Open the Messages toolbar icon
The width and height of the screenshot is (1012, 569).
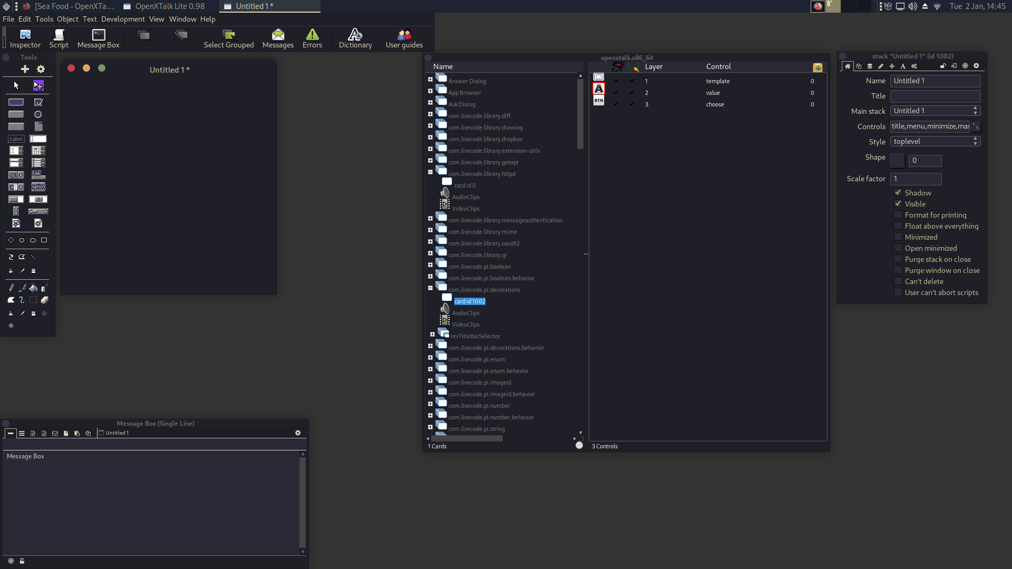[x=278, y=39]
